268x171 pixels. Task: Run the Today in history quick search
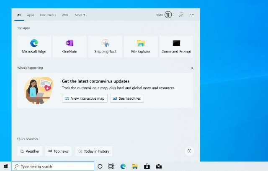94,151
